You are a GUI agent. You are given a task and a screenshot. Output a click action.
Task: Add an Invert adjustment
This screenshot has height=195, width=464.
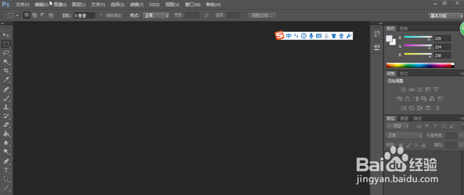point(403,108)
